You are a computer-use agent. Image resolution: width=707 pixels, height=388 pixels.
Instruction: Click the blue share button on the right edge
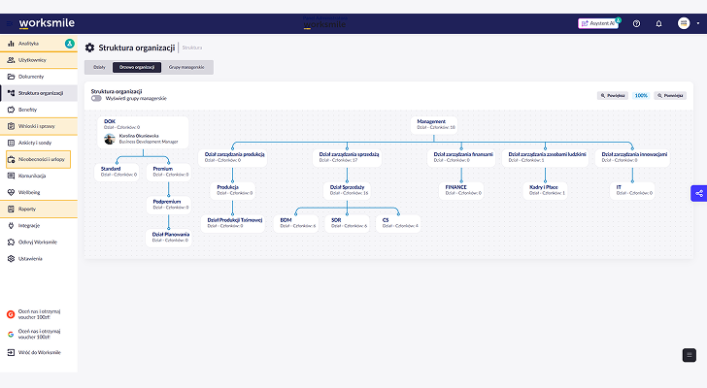(699, 194)
